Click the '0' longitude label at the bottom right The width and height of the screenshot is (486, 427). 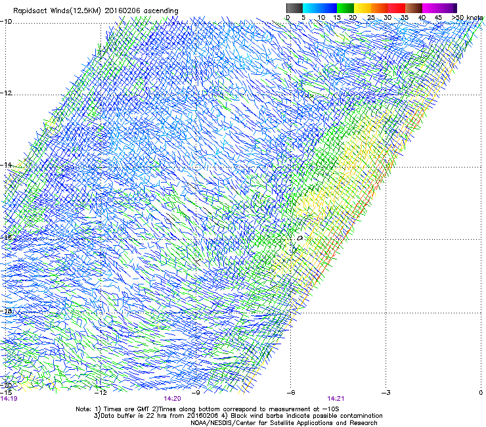(481, 393)
